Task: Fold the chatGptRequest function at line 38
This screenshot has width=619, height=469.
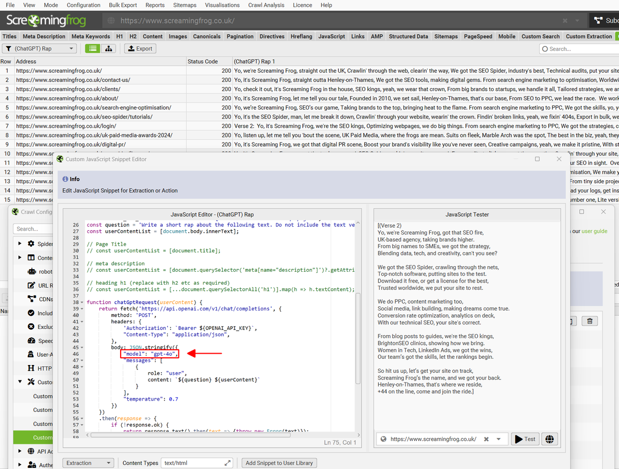Action: (83, 302)
